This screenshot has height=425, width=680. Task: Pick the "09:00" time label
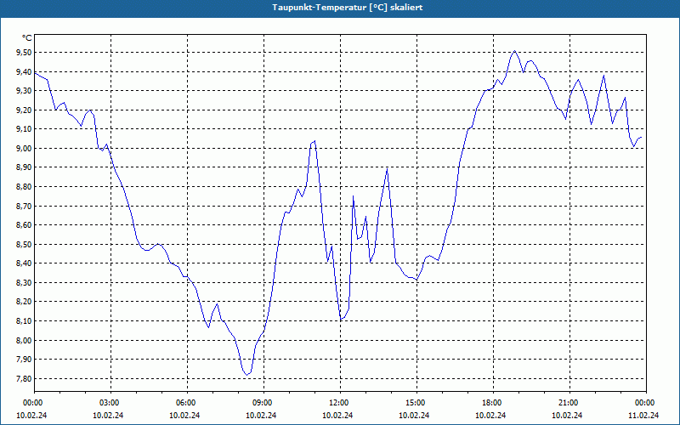263,403
